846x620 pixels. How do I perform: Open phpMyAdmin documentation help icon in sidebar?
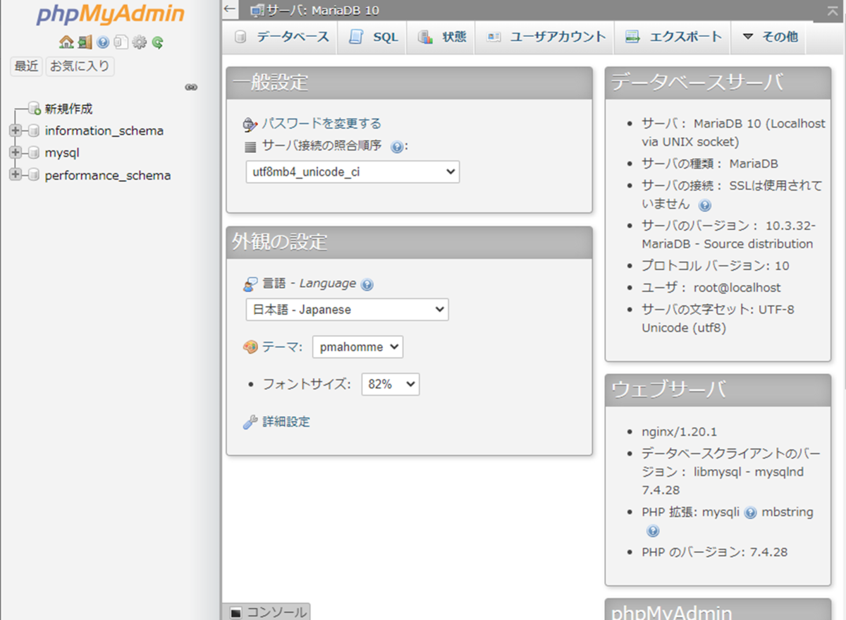[x=103, y=42]
